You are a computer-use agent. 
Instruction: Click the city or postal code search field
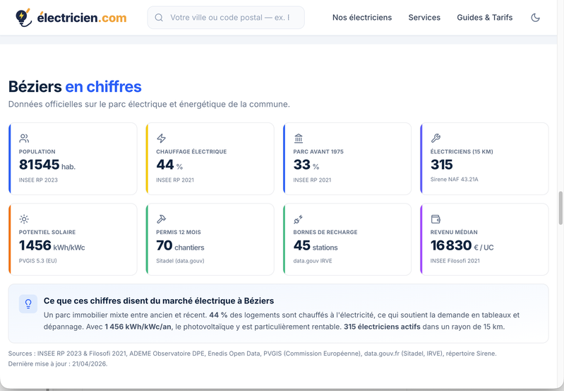tap(226, 17)
